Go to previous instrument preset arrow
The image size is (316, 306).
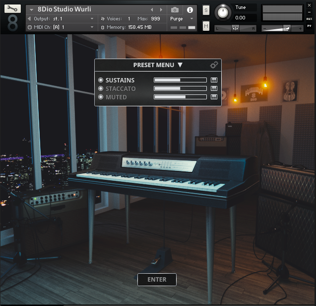tap(152, 10)
